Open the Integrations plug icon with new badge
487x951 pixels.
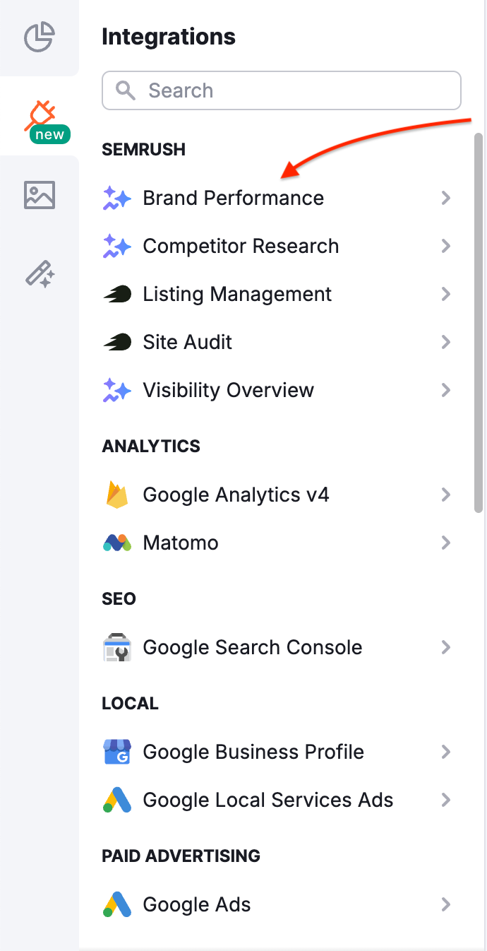pos(41,113)
